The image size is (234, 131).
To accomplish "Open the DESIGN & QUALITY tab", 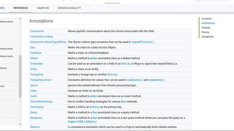I will pyautogui.click(x=69, y=8).
